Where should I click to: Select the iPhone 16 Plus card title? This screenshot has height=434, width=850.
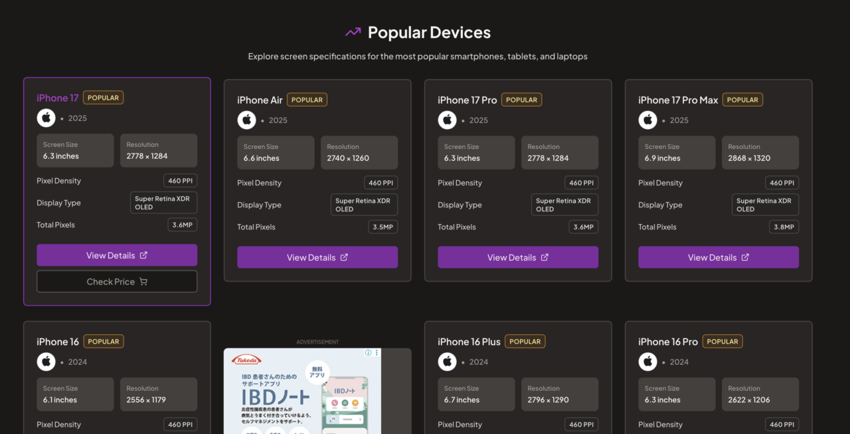(469, 342)
